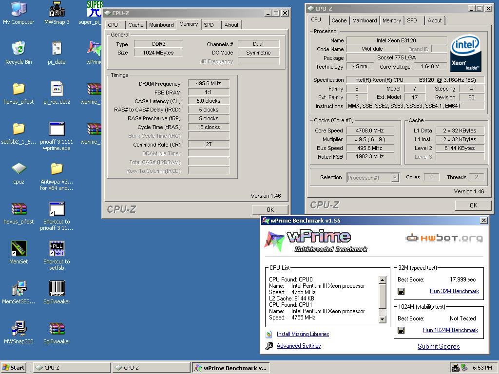This screenshot has height=374, width=499.
Task: Click the MWSnap camera tray icon
Action: [x=456, y=368]
